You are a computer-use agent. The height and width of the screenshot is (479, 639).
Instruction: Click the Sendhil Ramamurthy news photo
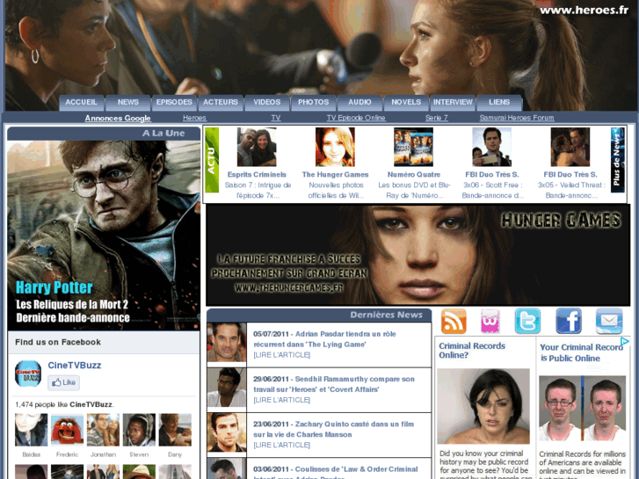227,388
